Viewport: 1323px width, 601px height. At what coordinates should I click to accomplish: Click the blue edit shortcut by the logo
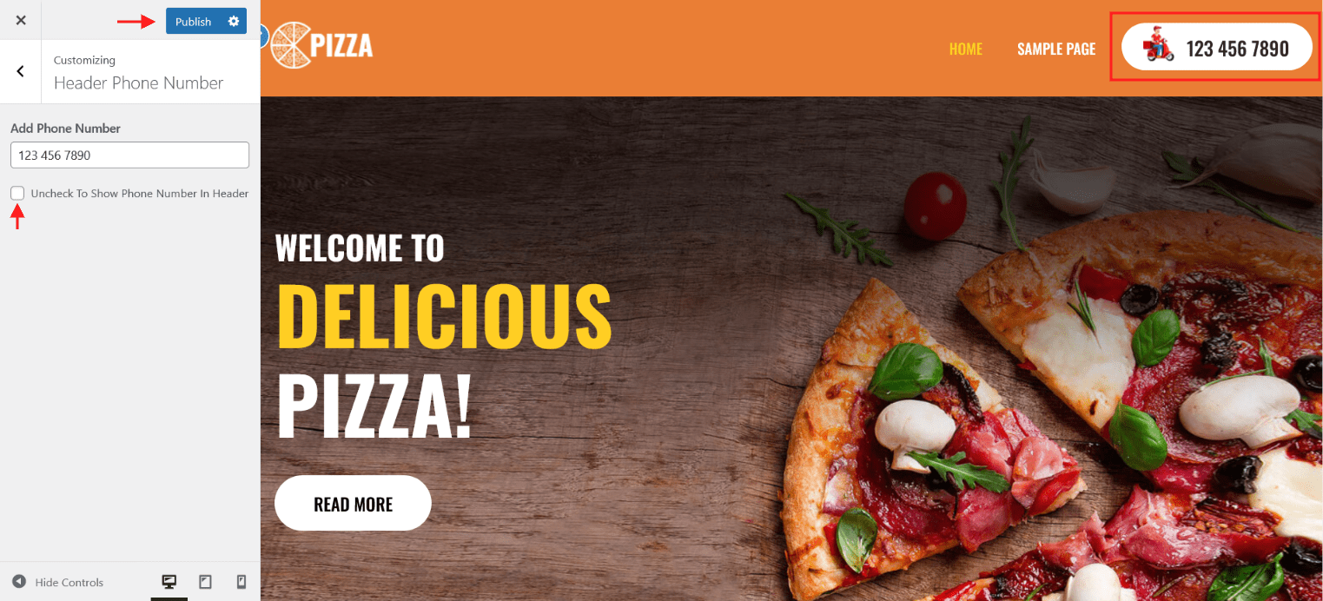point(264,38)
